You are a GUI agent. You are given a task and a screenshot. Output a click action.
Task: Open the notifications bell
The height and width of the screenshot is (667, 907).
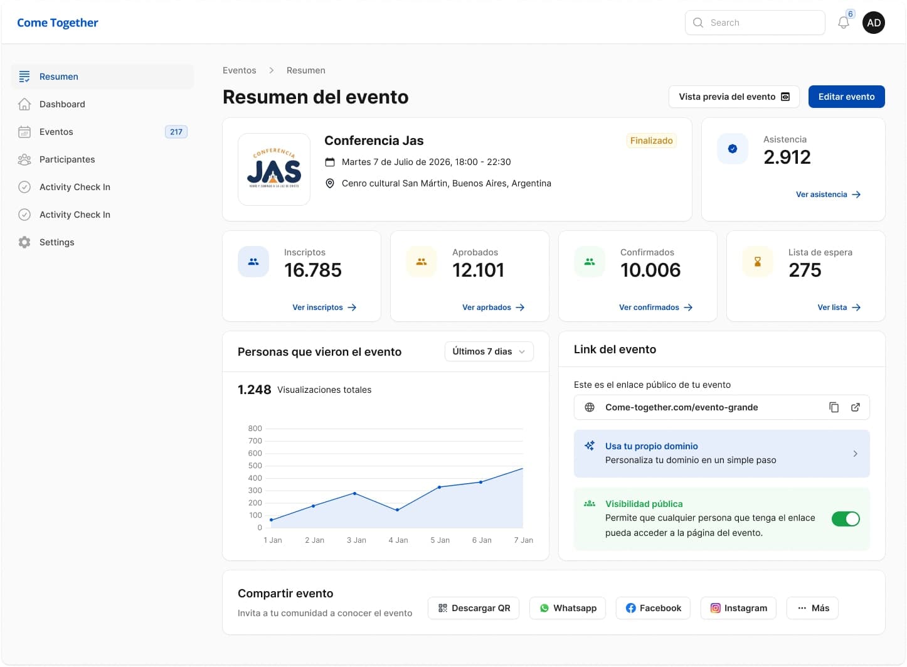844,23
